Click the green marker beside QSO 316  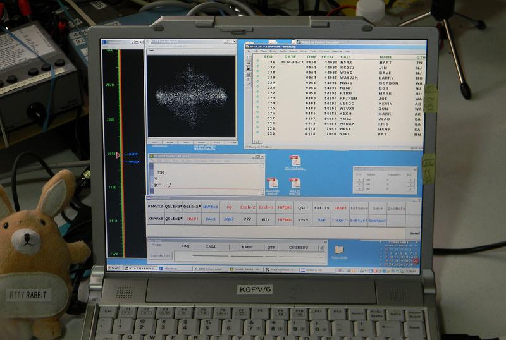click(x=257, y=61)
